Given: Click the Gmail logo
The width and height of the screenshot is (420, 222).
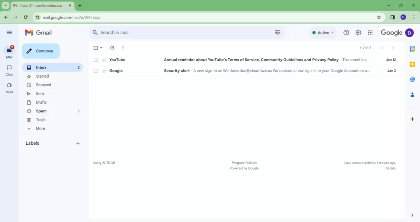Looking at the screenshot, I should pyautogui.click(x=38, y=33).
